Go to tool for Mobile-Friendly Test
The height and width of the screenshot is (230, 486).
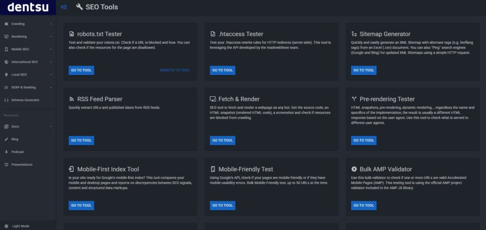[223, 205]
